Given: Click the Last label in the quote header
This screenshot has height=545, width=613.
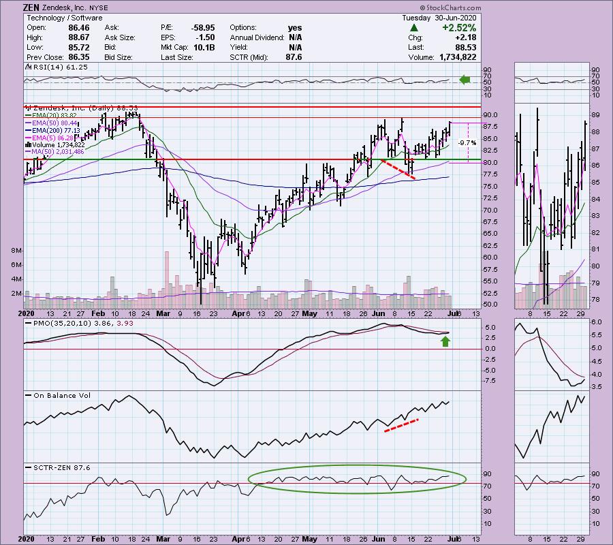Looking at the screenshot, I should (x=415, y=47).
